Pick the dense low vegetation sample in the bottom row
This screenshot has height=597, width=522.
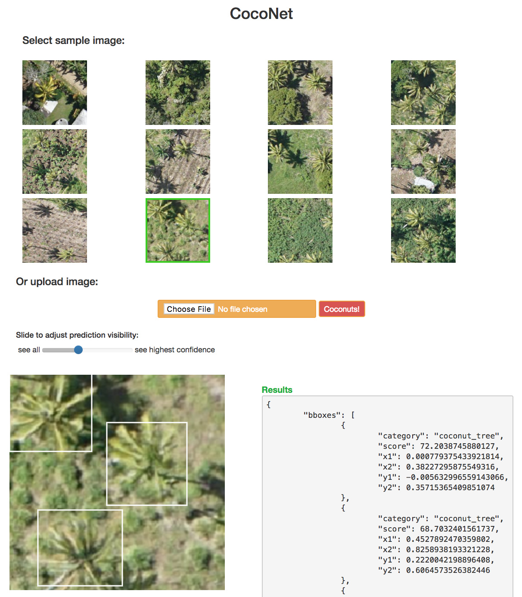point(300,230)
